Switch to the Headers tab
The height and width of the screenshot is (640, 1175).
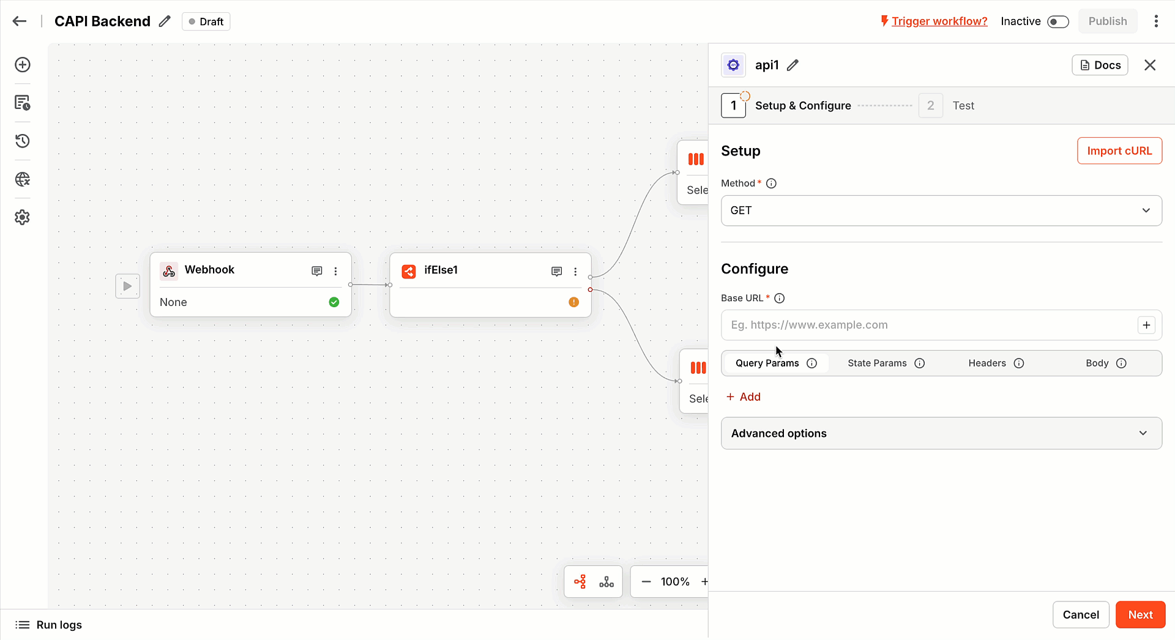(987, 363)
